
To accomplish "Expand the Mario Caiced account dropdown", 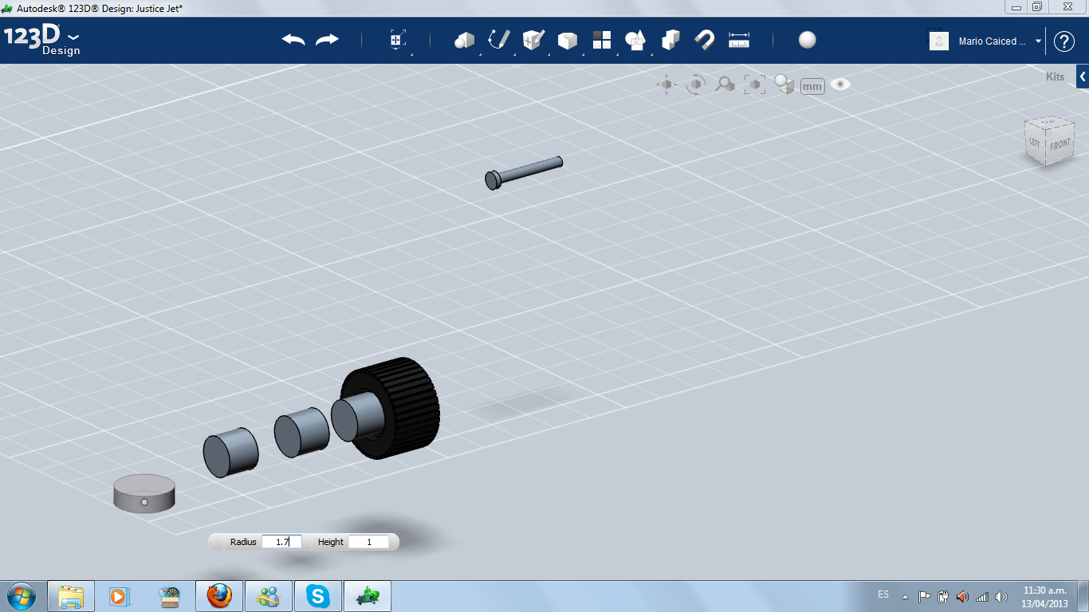I will click(x=1039, y=41).
